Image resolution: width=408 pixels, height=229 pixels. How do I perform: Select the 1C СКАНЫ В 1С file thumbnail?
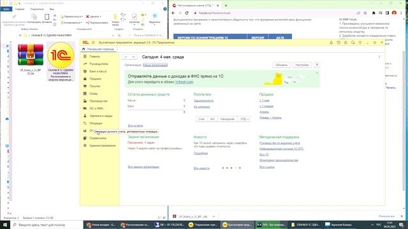(61, 55)
